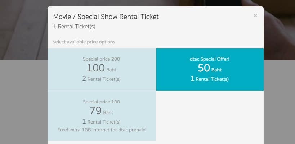Pick the 79 Baht single ticket option
Screen dimensions: 295x144
[x=102, y=116]
